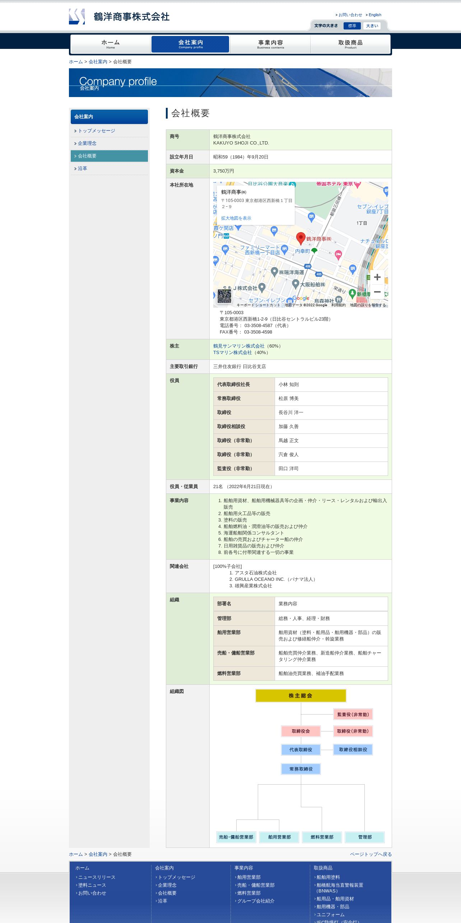The width and height of the screenshot is (461, 923).
Task: Click 拡大地図を表示 on the map card
Action: pyautogui.click(x=236, y=218)
